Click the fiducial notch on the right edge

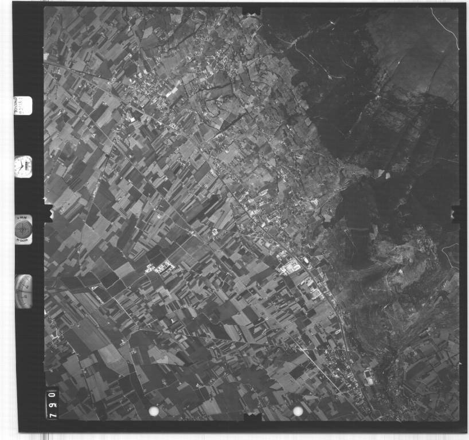tap(456, 213)
